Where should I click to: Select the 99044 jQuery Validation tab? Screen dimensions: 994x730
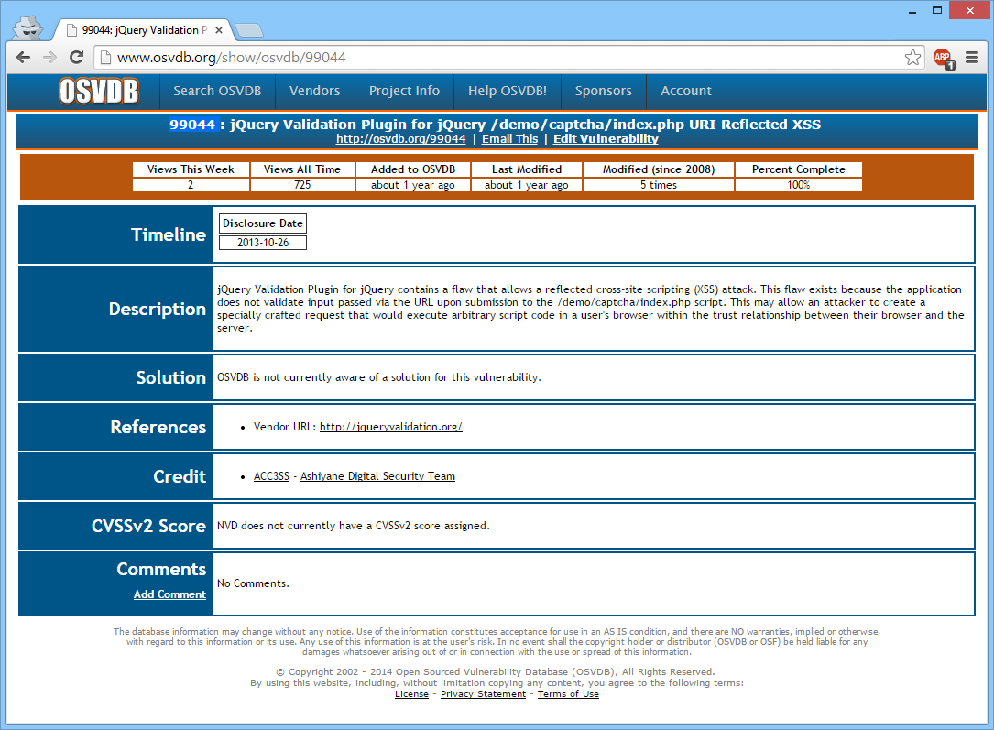pyautogui.click(x=141, y=30)
